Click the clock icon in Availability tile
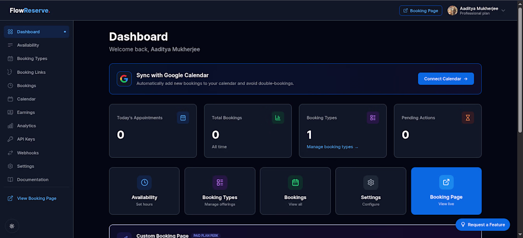Viewport: 523px width, 238px height. pyautogui.click(x=145, y=183)
